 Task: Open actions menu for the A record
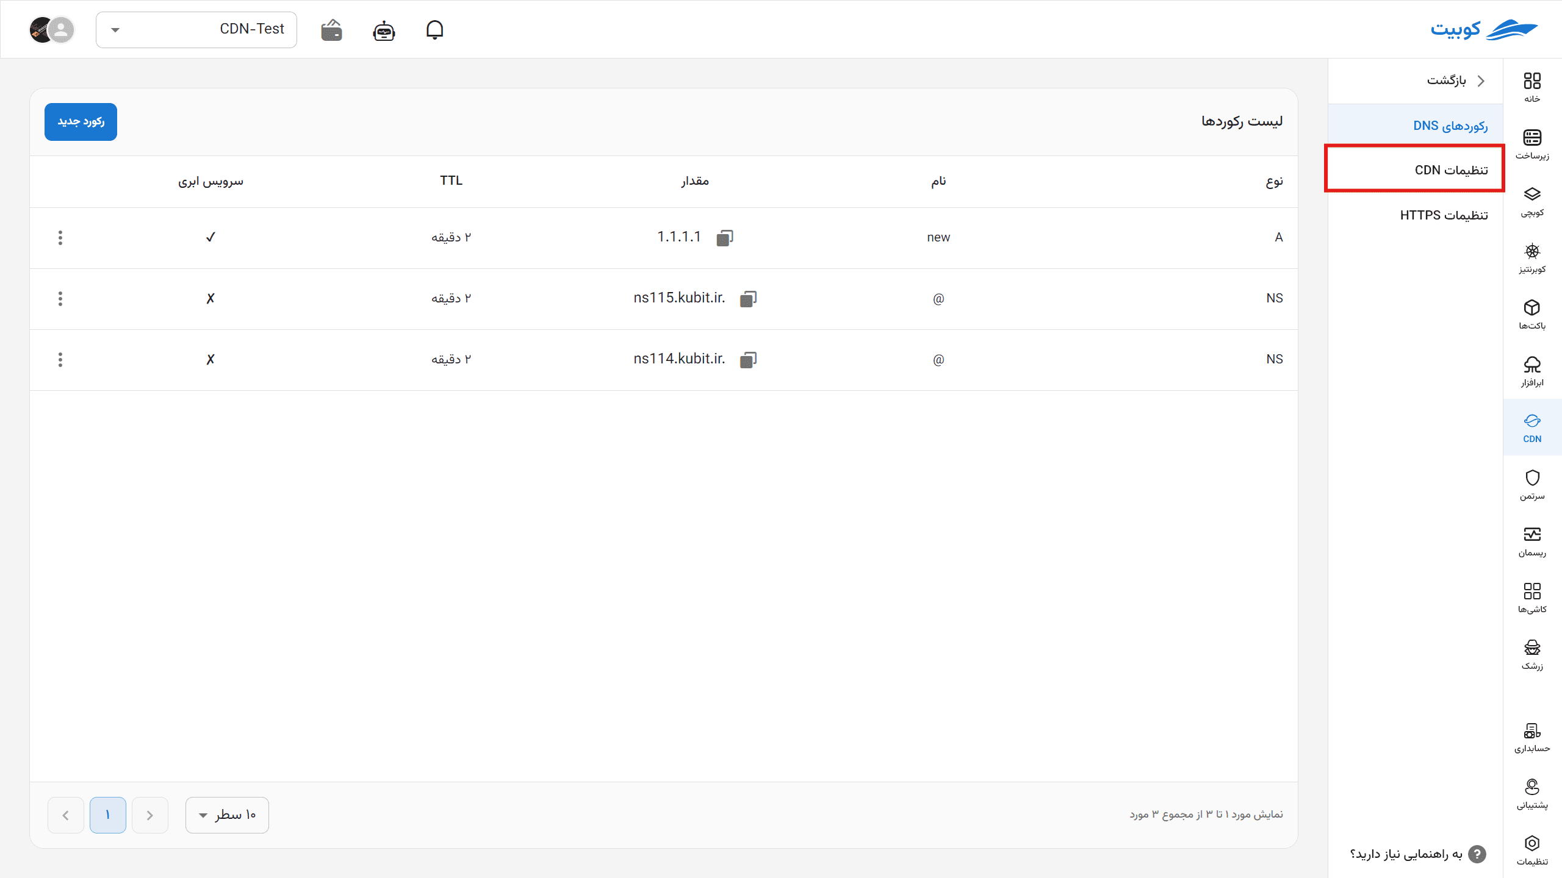click(60, 238)
